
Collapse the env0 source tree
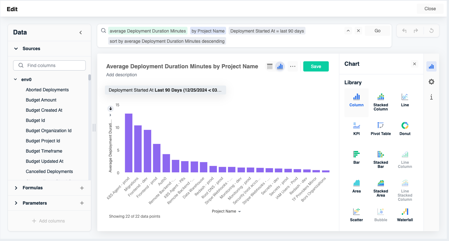[15, 79]
